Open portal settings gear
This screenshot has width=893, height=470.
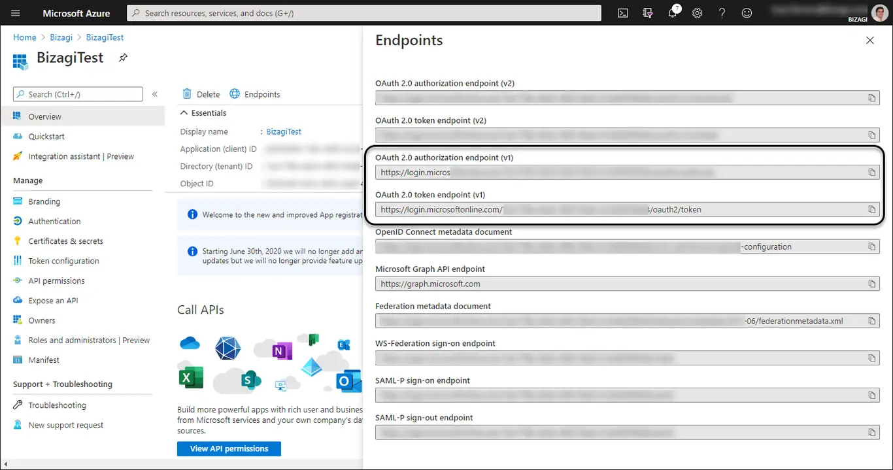(x=698, y=13)
